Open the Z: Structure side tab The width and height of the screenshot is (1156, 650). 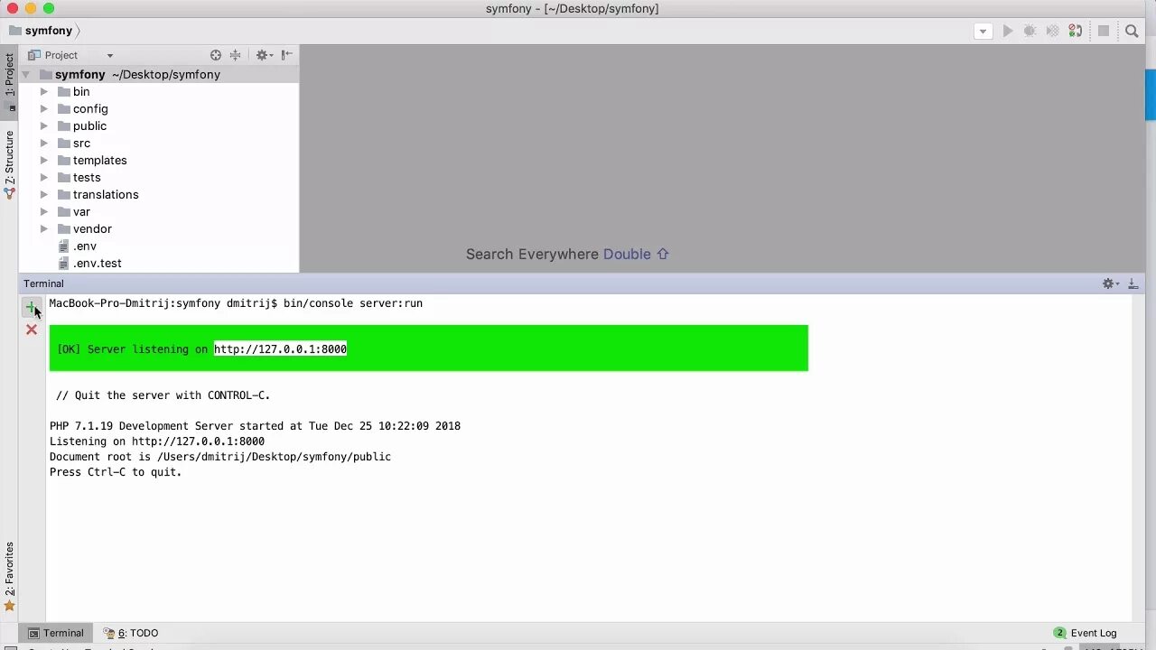coord(9,164)
